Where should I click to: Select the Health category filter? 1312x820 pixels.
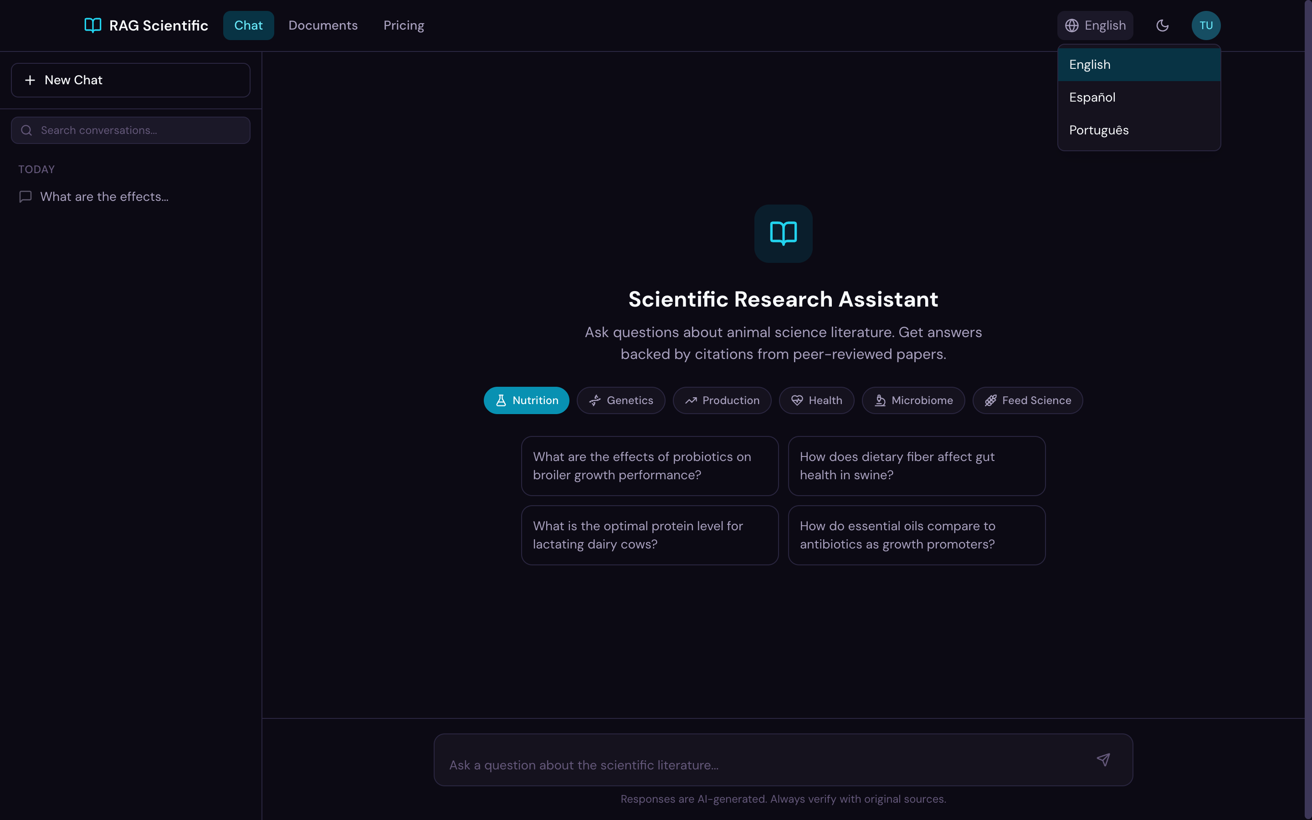817,400
